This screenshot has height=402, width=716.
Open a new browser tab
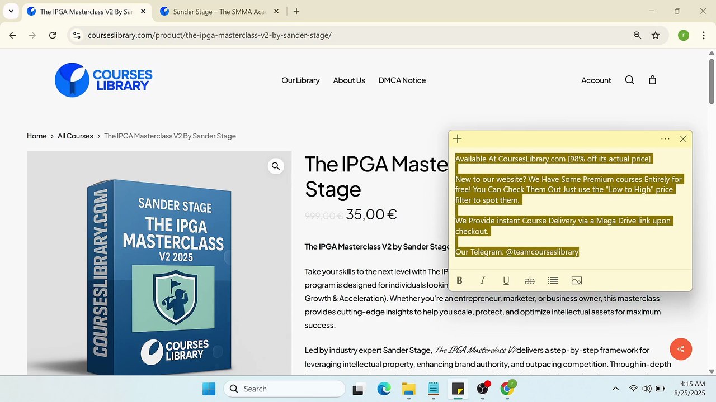click(296, 11)
